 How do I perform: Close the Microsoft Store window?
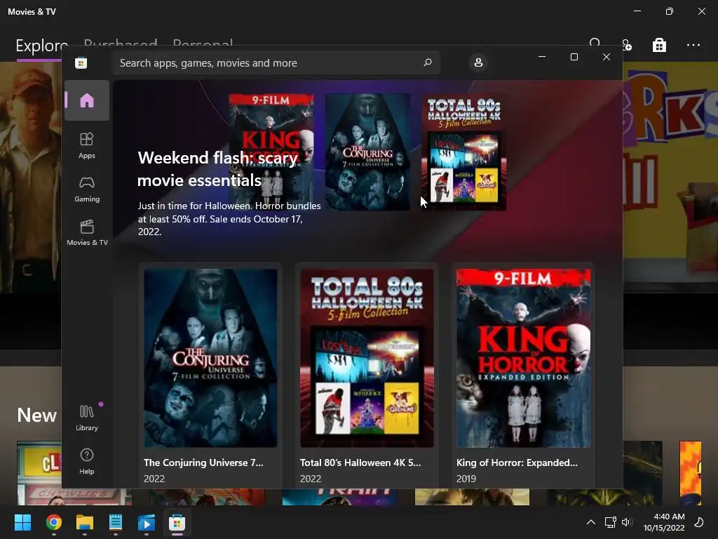(607, 57)
